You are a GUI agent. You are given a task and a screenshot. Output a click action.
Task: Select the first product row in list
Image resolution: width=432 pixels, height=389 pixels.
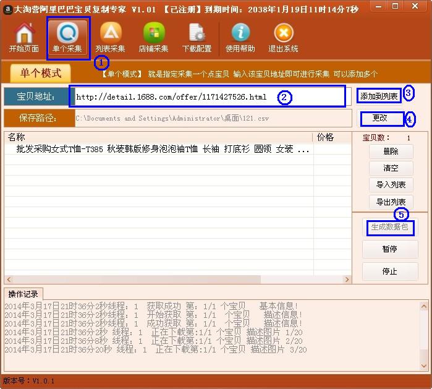(161, 150)
